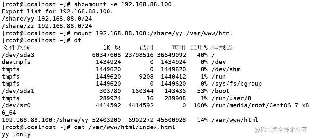Click the '1K-块' column header

click(x=112, y=48)
